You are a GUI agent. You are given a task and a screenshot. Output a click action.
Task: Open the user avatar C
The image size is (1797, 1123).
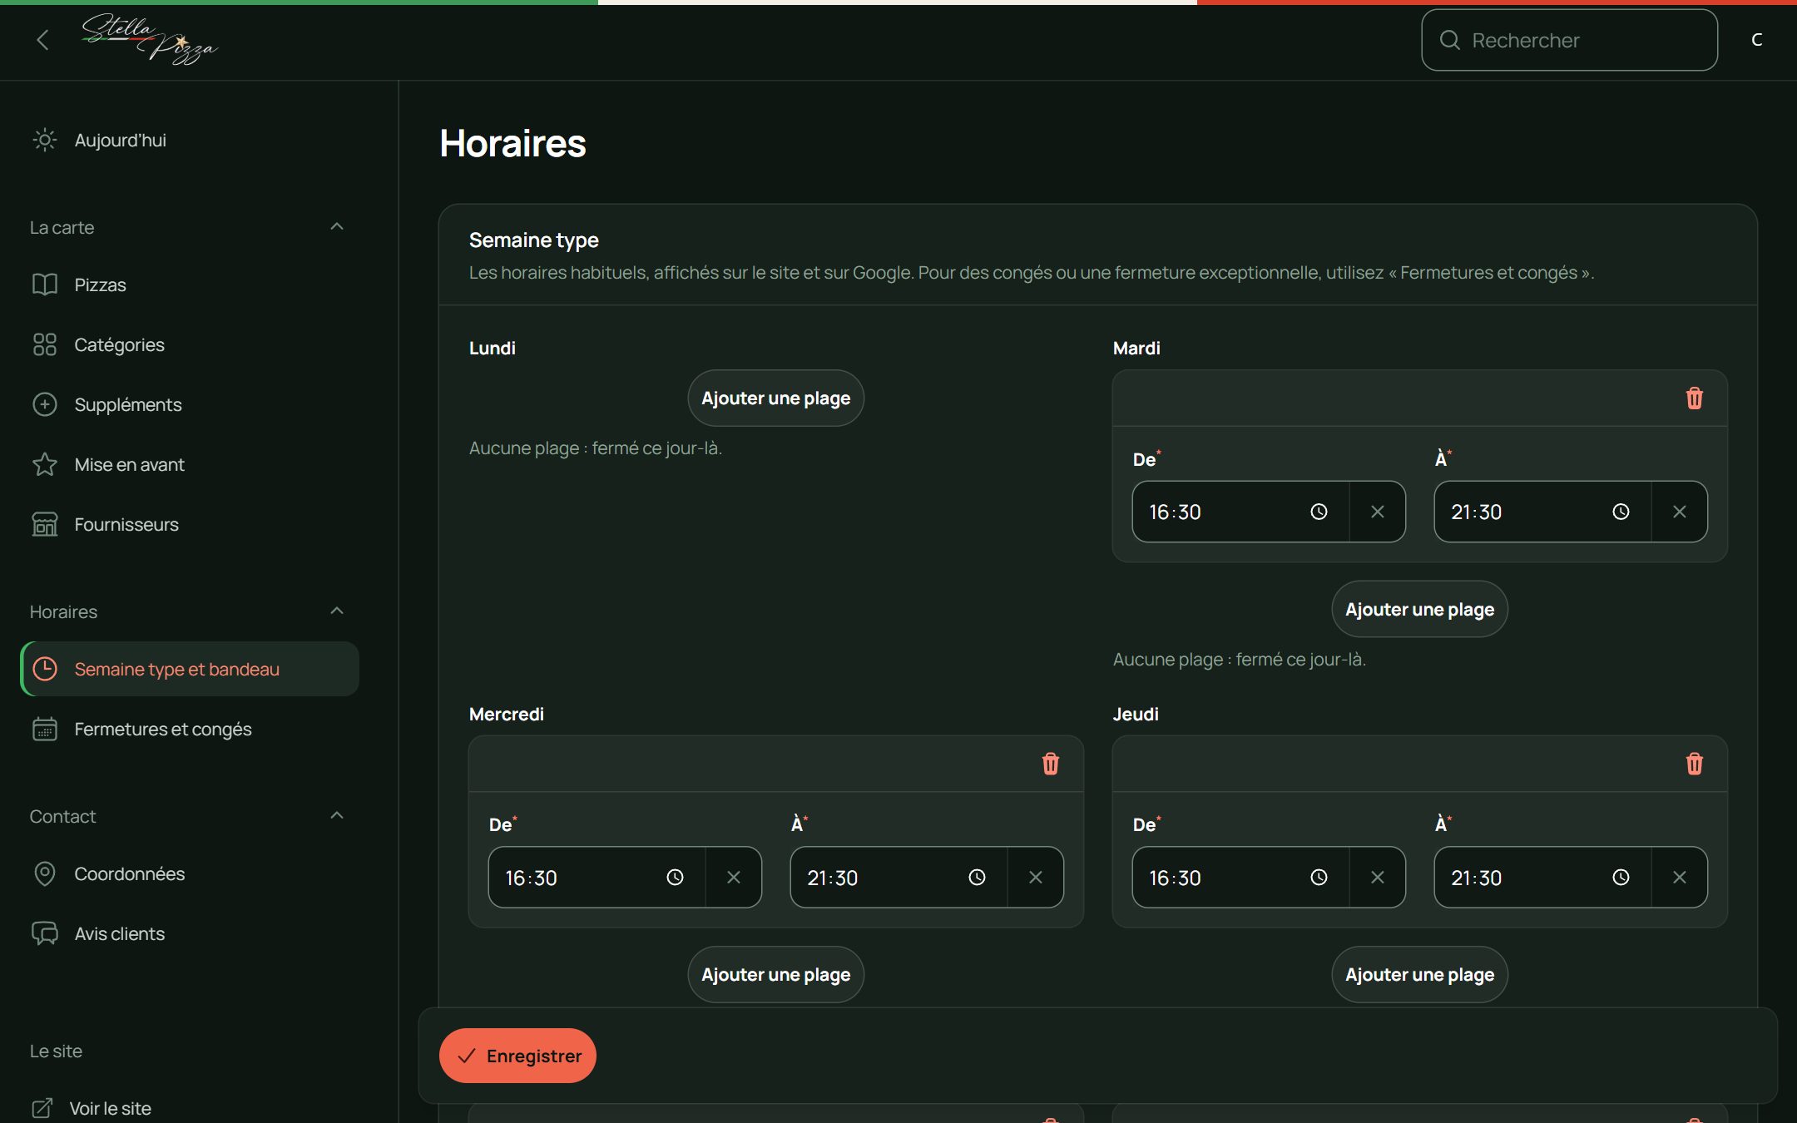click(x=1756, y=40)
